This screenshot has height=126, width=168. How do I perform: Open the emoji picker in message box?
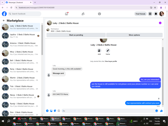coord(157,111)
